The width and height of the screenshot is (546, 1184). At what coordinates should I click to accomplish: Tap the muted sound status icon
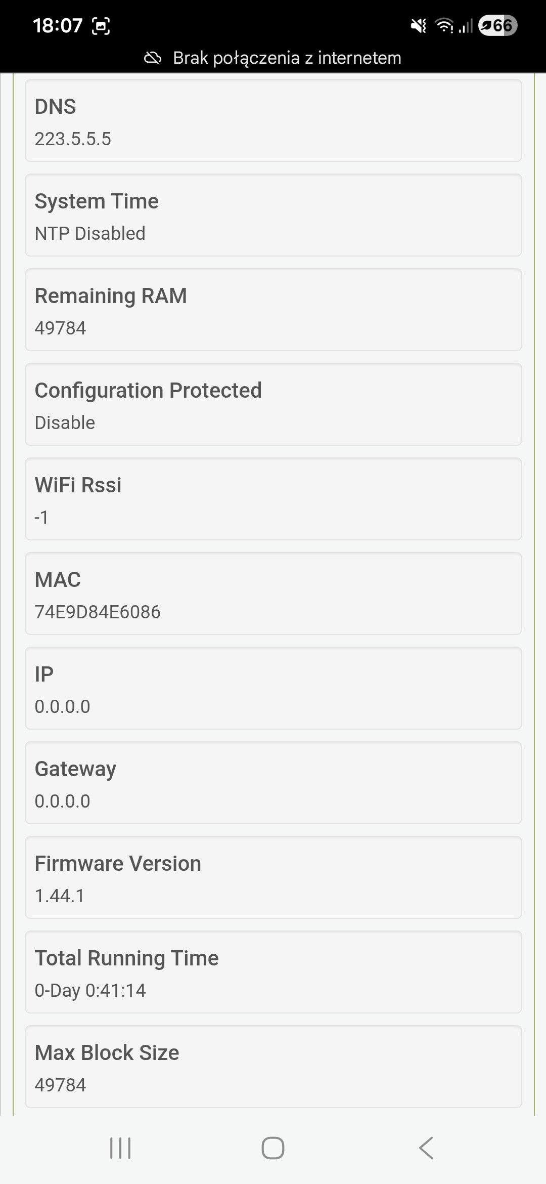coord(418,25)
